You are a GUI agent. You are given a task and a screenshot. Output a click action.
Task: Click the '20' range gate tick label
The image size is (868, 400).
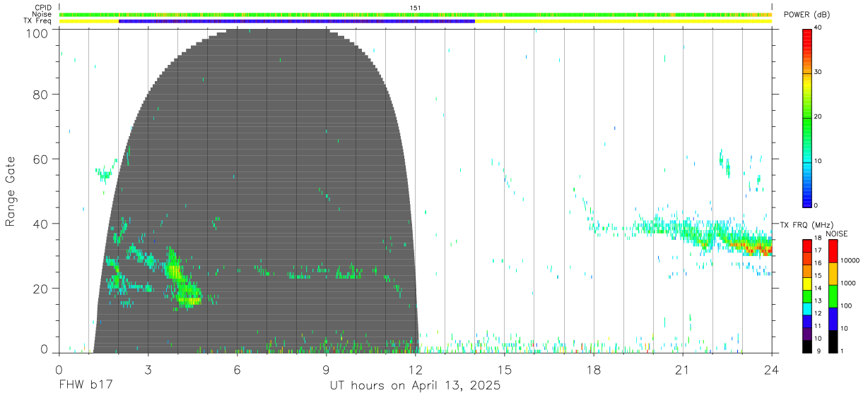42,288
